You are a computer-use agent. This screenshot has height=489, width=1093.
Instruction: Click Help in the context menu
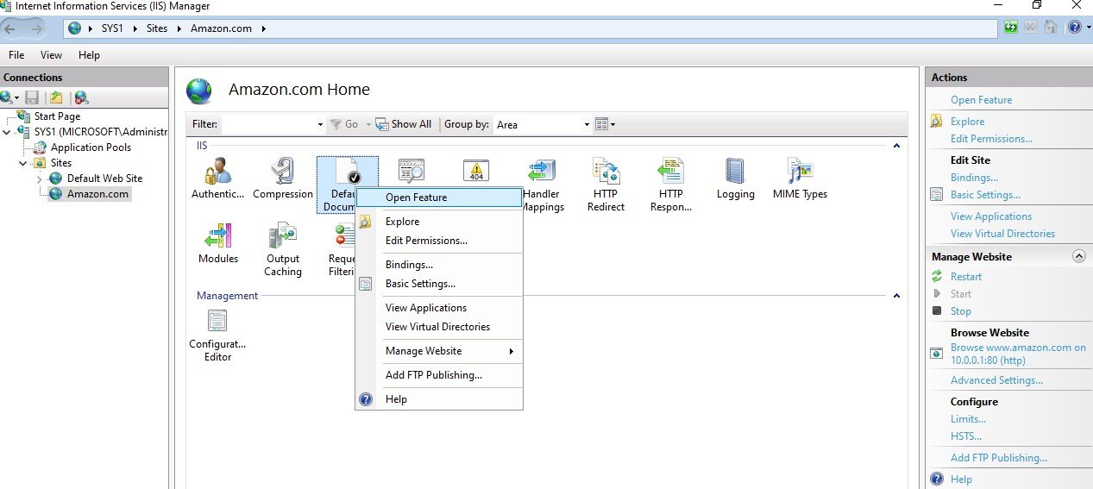coord(438,399)
